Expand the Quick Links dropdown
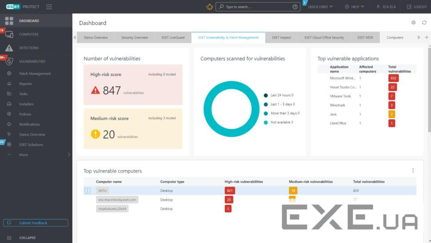 coord(320,7)
